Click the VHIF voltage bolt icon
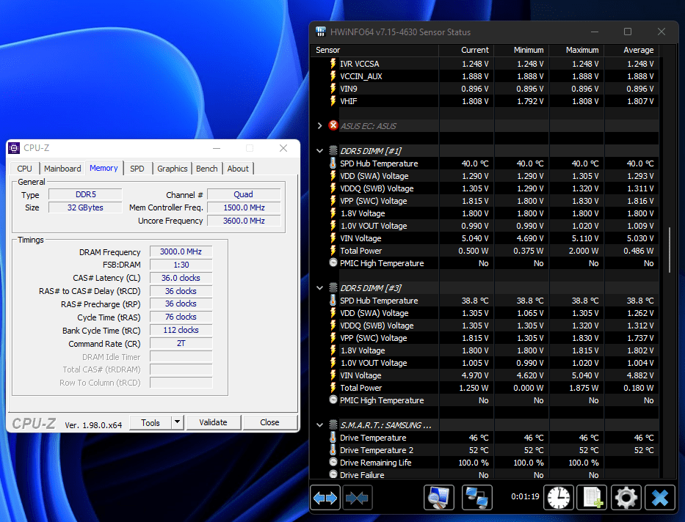This screenshot has width=685, height=522. click(333, 100)
